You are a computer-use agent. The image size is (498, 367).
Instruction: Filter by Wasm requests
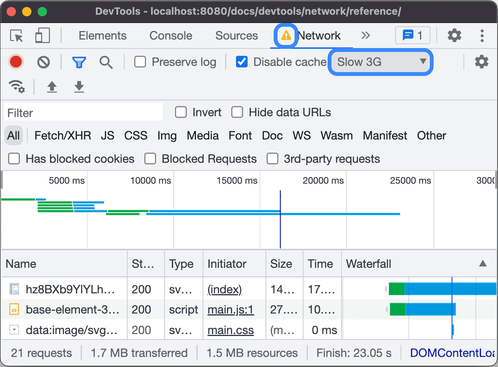pos(337,136)
